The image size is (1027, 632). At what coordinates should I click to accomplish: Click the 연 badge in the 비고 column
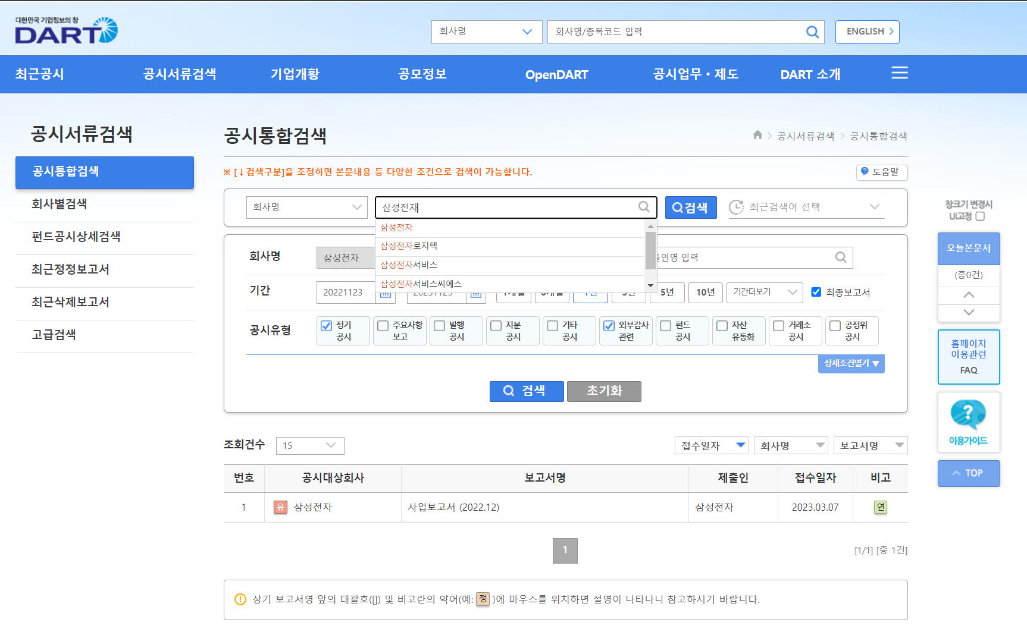[881, 507]
